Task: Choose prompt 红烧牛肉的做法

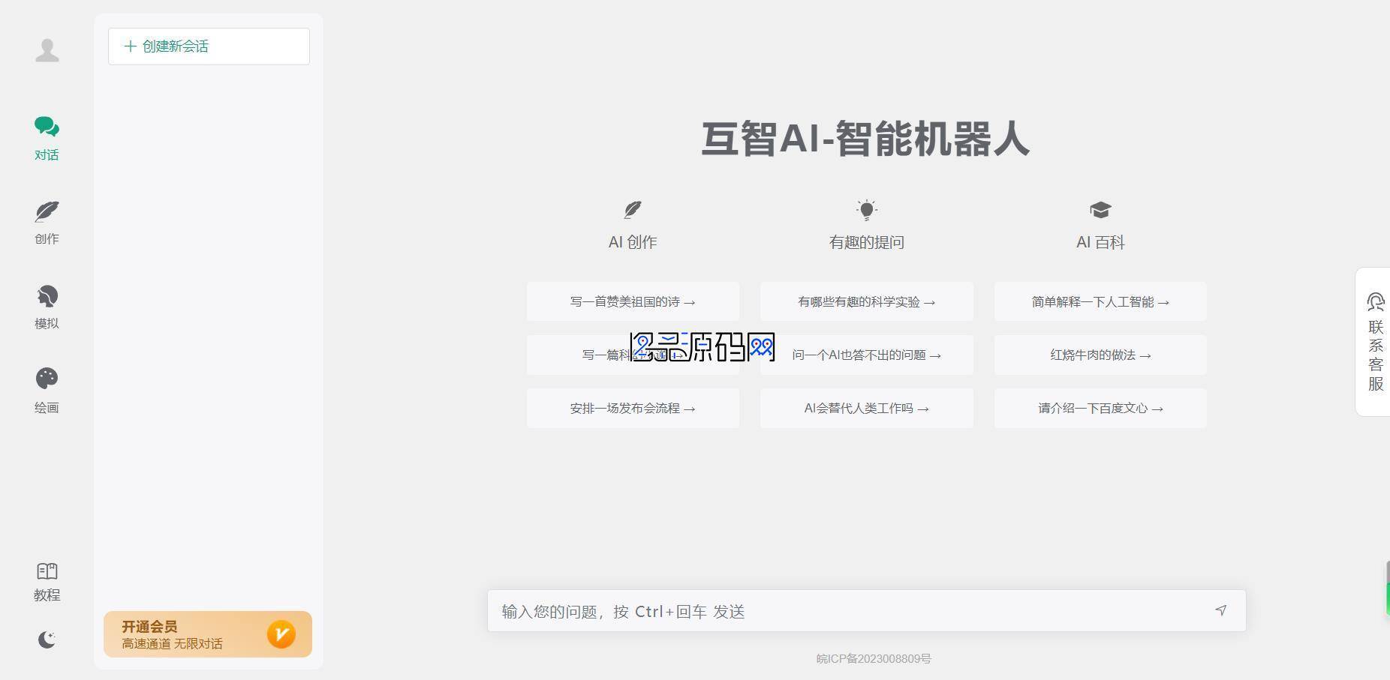Action: tap(1100, 355)
